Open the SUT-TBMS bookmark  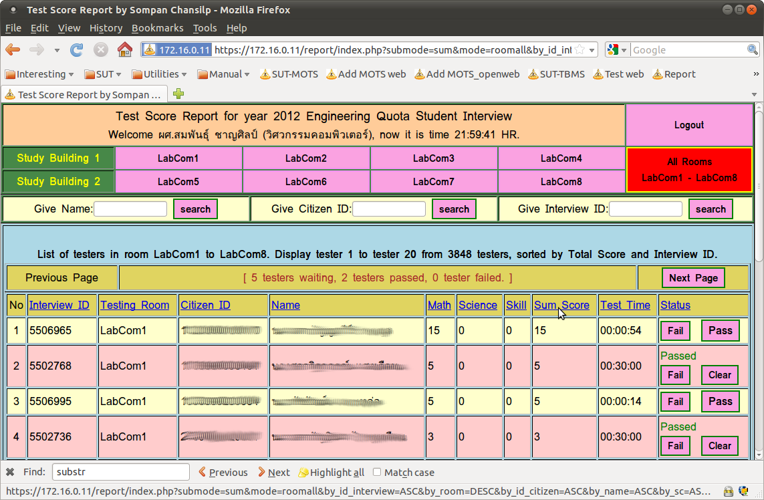point(556,74)
